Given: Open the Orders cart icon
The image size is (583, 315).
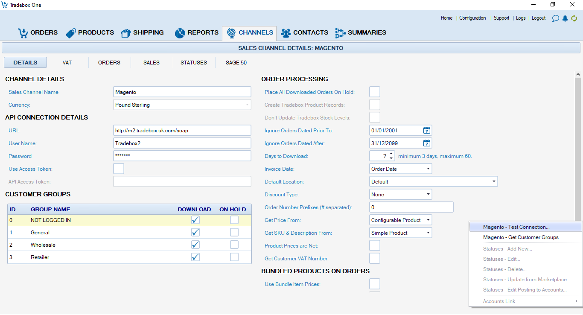Looking at the screenshot, I should click(23, 33).
